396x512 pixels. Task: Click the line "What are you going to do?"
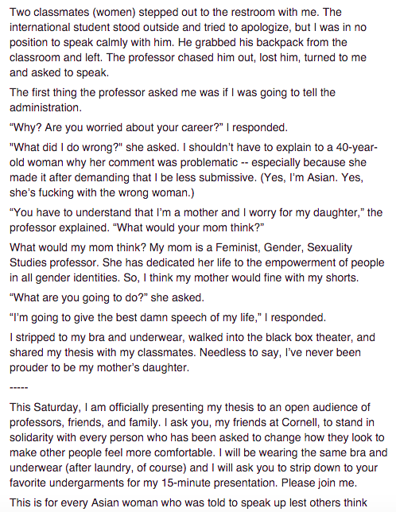[x=107, y=297]
